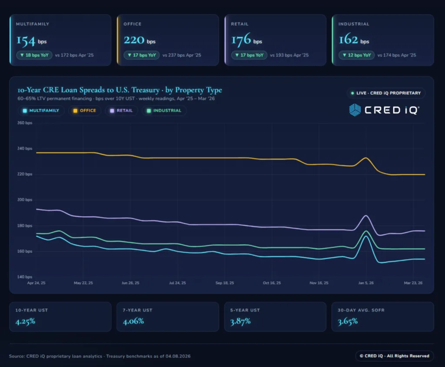Select the OFFICE 220 bps stat card
This screenshot has width=445, height=367.
168,40
